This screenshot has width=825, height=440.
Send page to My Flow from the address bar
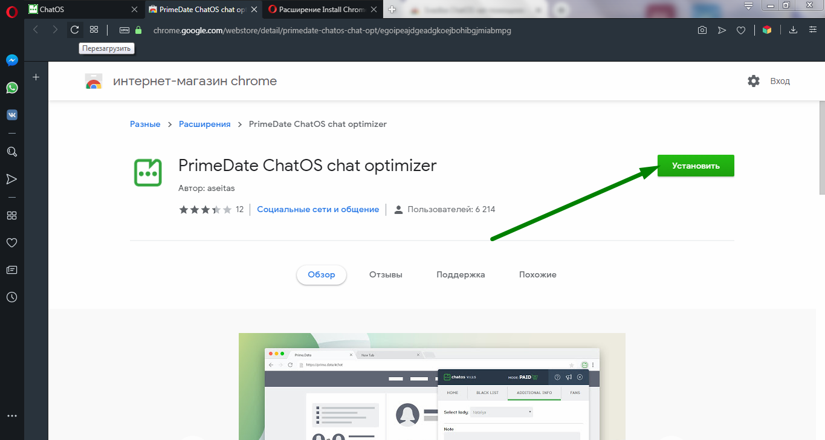pyautogui.click(x=722, y=30)
